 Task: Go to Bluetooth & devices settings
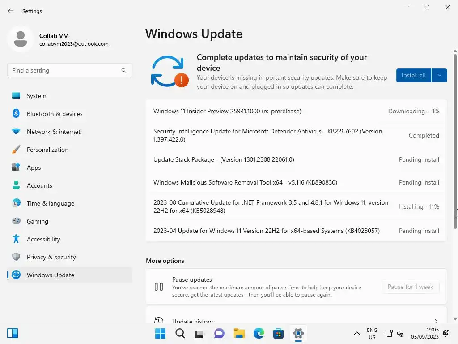click(x=69, y=113)
